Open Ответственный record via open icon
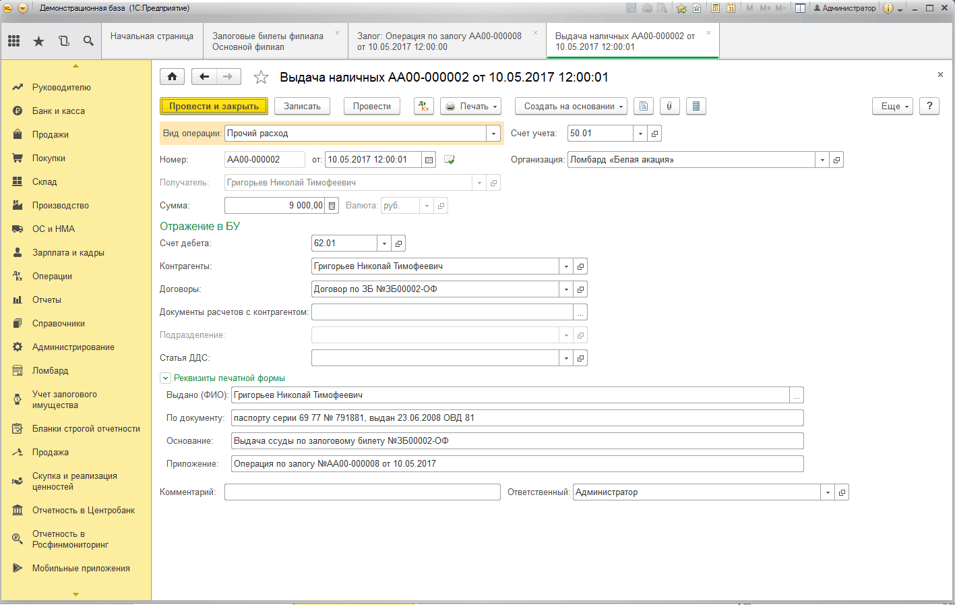 [842, 492]
